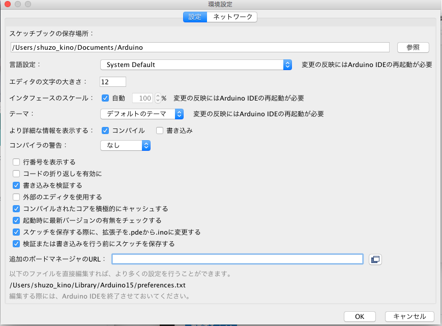Confirm settings with the OK button
The image size is (442, 326).
pos(360,316)
